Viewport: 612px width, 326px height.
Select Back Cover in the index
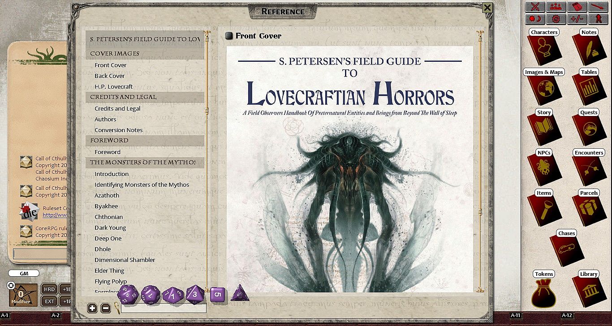point(110,76)
